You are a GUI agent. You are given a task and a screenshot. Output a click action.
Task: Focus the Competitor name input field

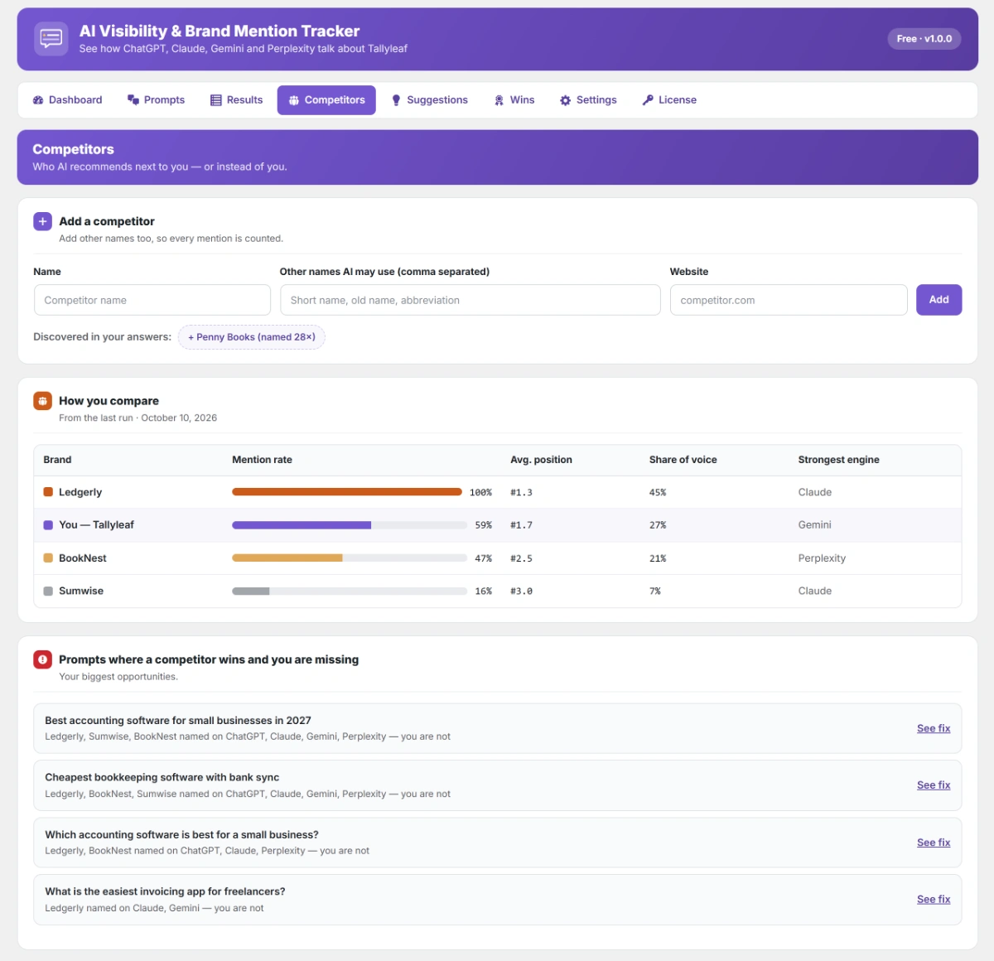(x=152, y=300)
